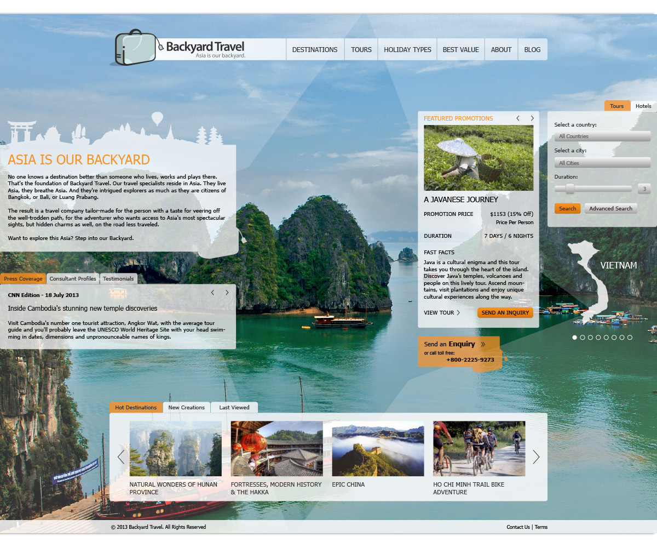Open the Destinations menu

click(315, 49)
